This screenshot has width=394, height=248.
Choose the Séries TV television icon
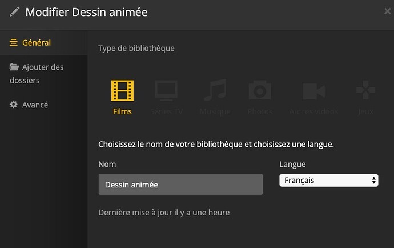166,91
